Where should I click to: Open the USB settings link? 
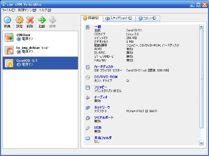tap(98, 128)
